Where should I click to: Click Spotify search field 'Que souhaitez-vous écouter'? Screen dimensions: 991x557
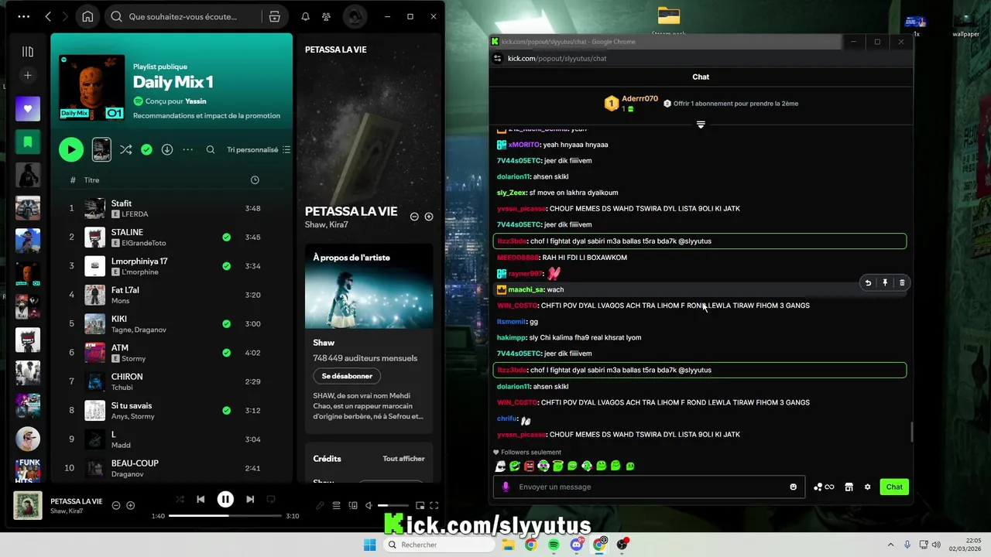pyautogui.click(x=183, y=16)
